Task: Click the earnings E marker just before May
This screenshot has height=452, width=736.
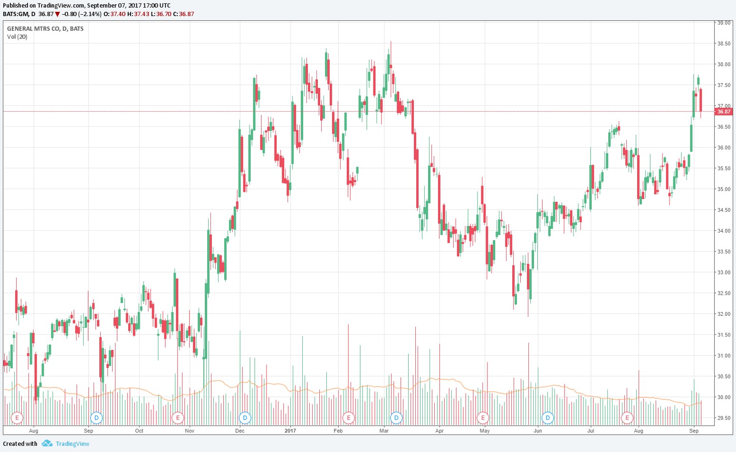Action: [x=483, y=418]
